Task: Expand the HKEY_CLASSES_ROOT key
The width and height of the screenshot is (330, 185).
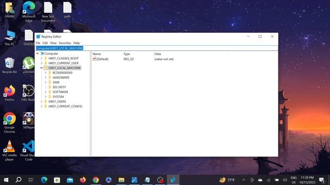Action: (x=41, y=58)
